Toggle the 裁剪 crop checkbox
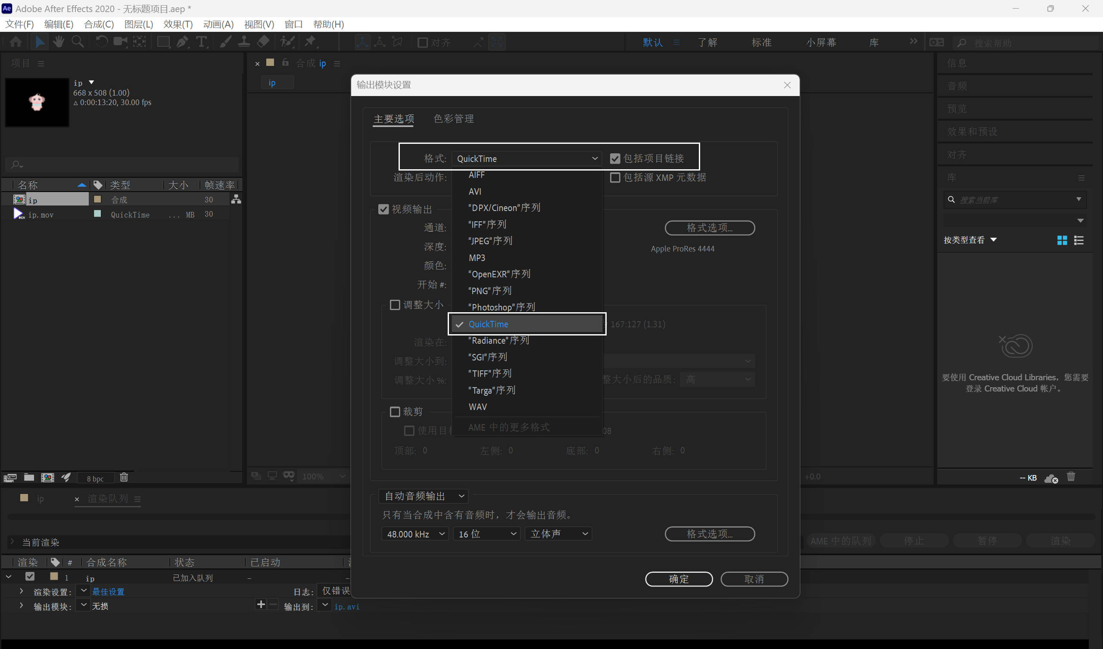The width and height of the screenshot is (1103, 649). 395,412
